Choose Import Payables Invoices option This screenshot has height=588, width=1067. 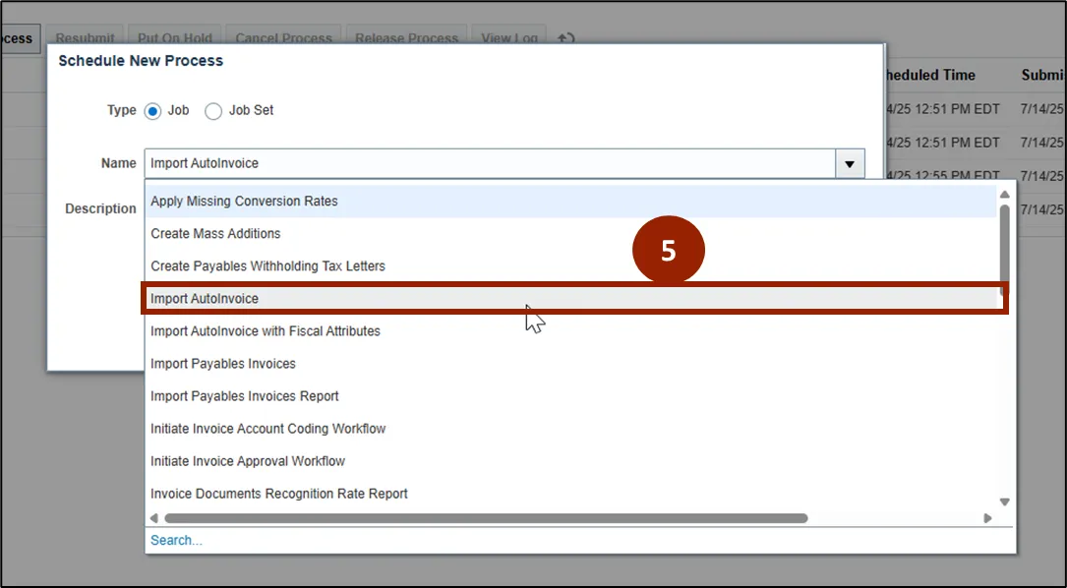(223, 364)
